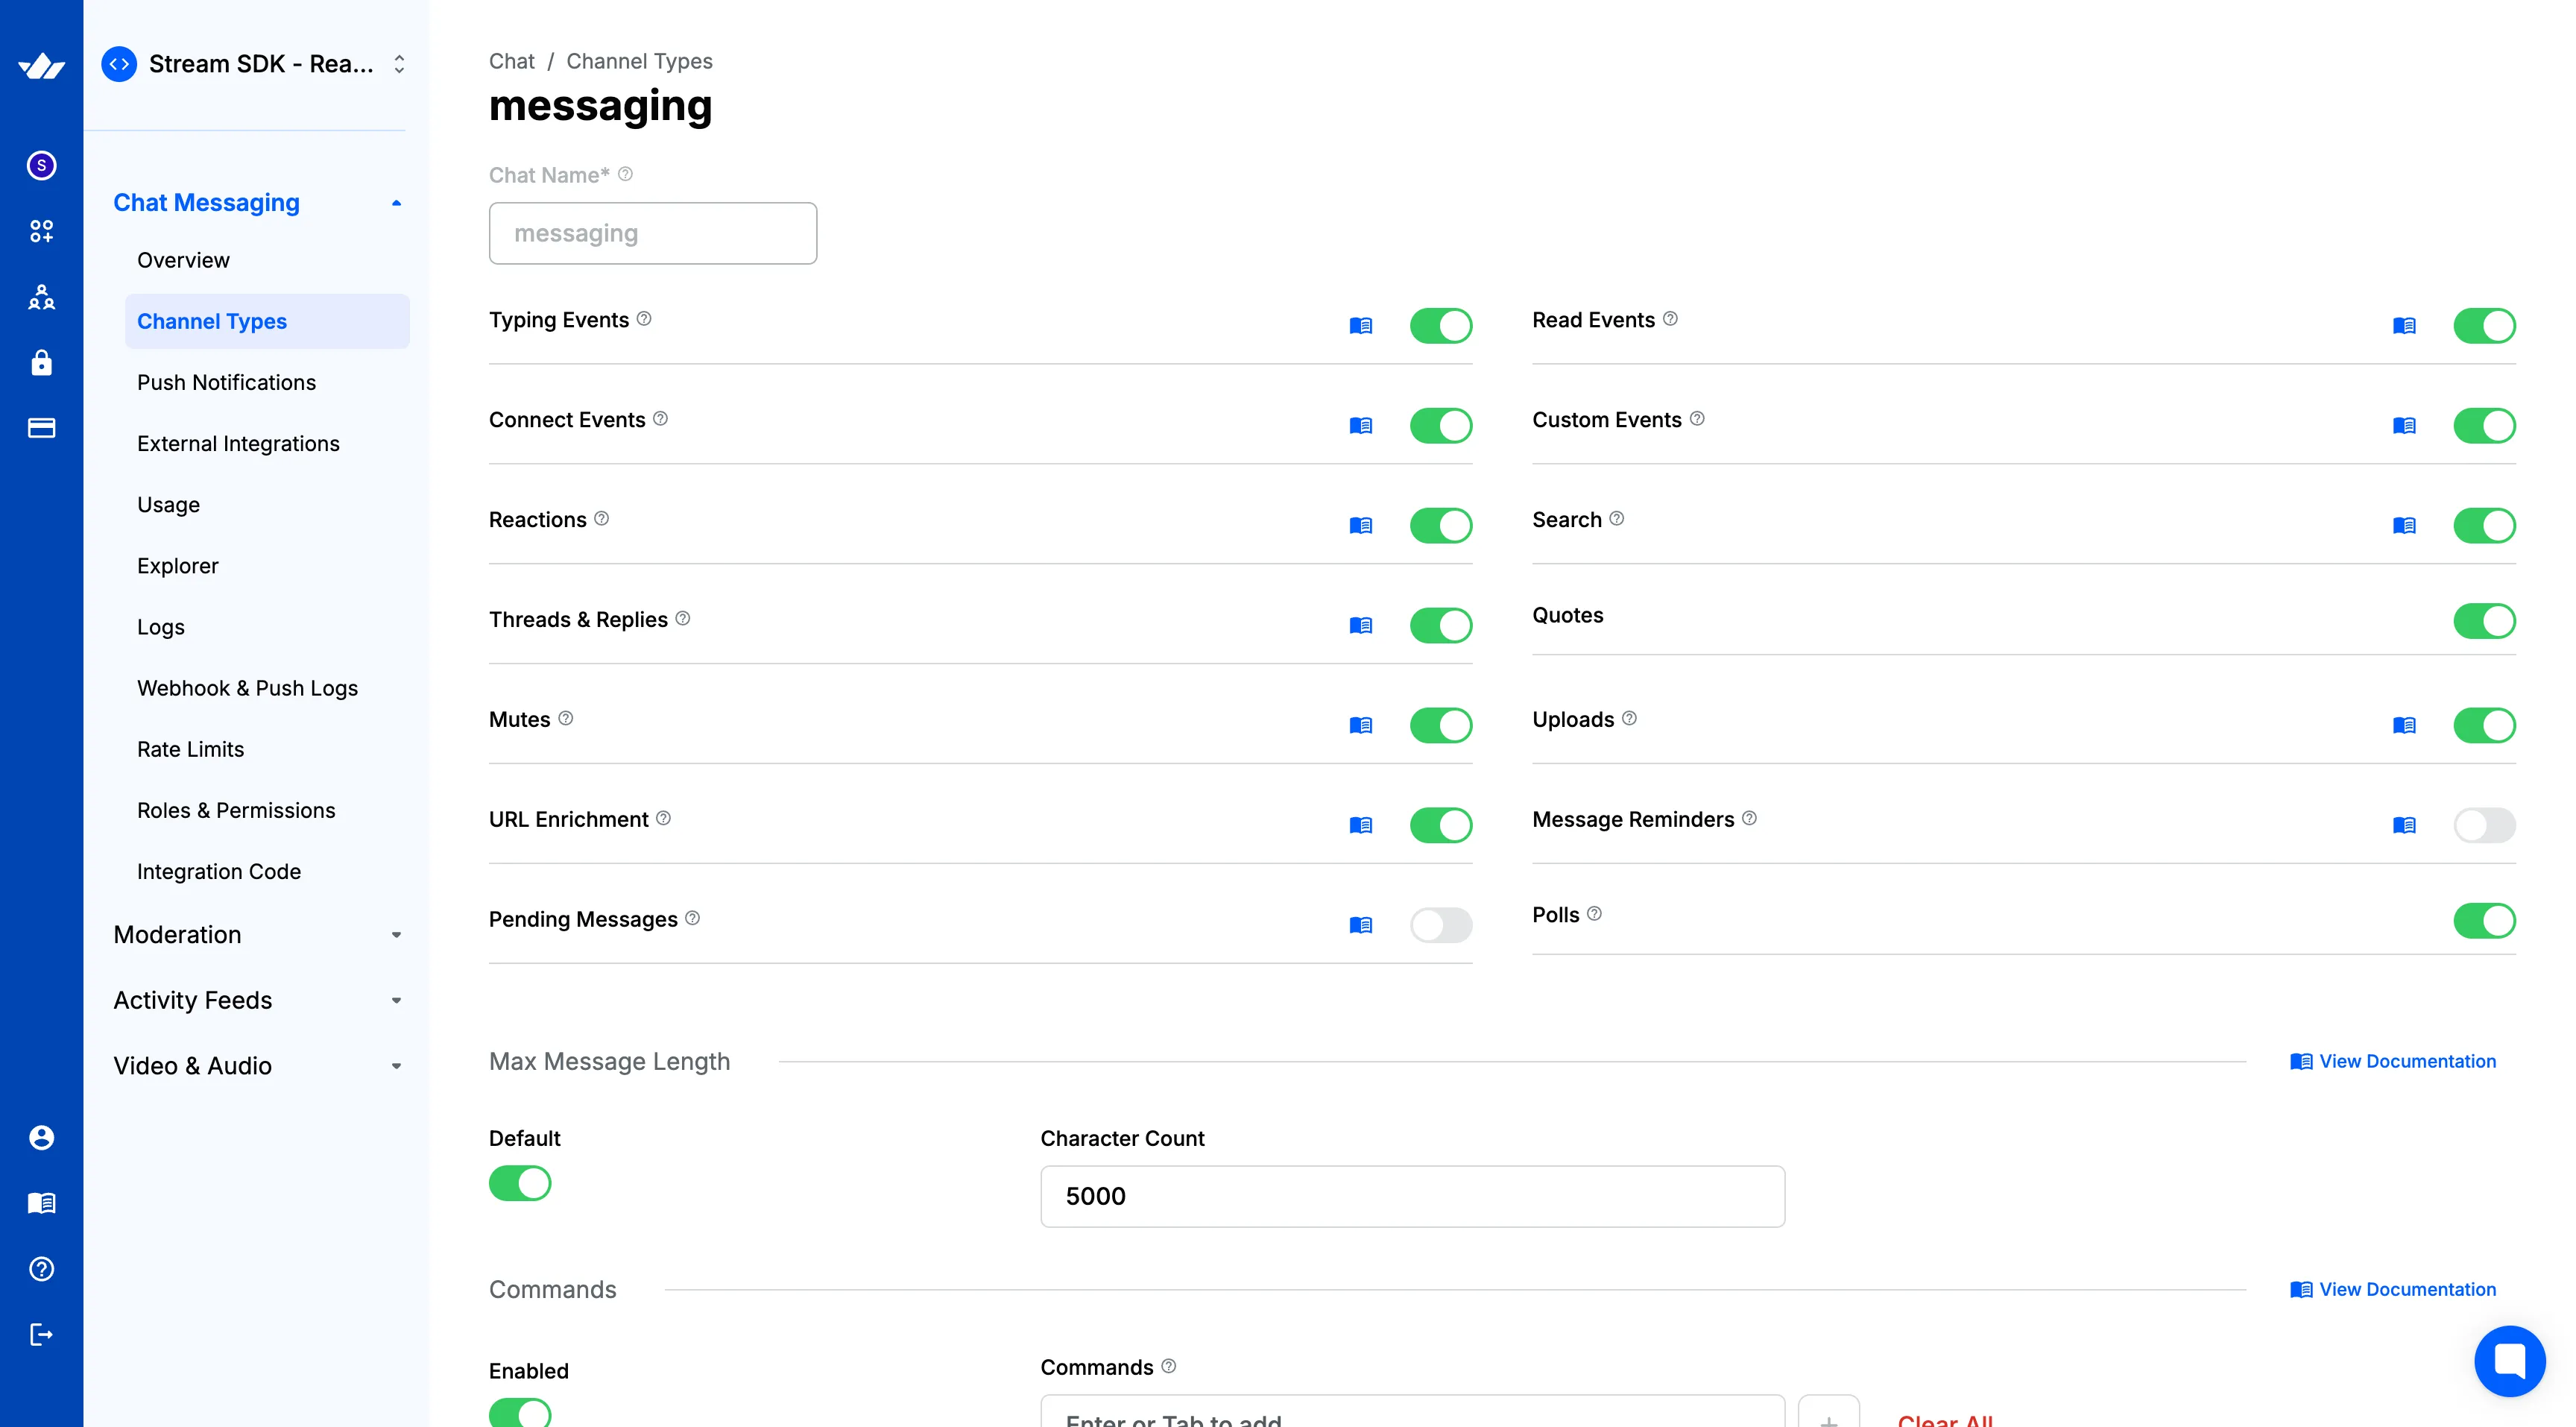Open the documentation book icon near sidebar bottom
The image size is (2576, 1427).
pyautogui.click(x=40, y=1203)
